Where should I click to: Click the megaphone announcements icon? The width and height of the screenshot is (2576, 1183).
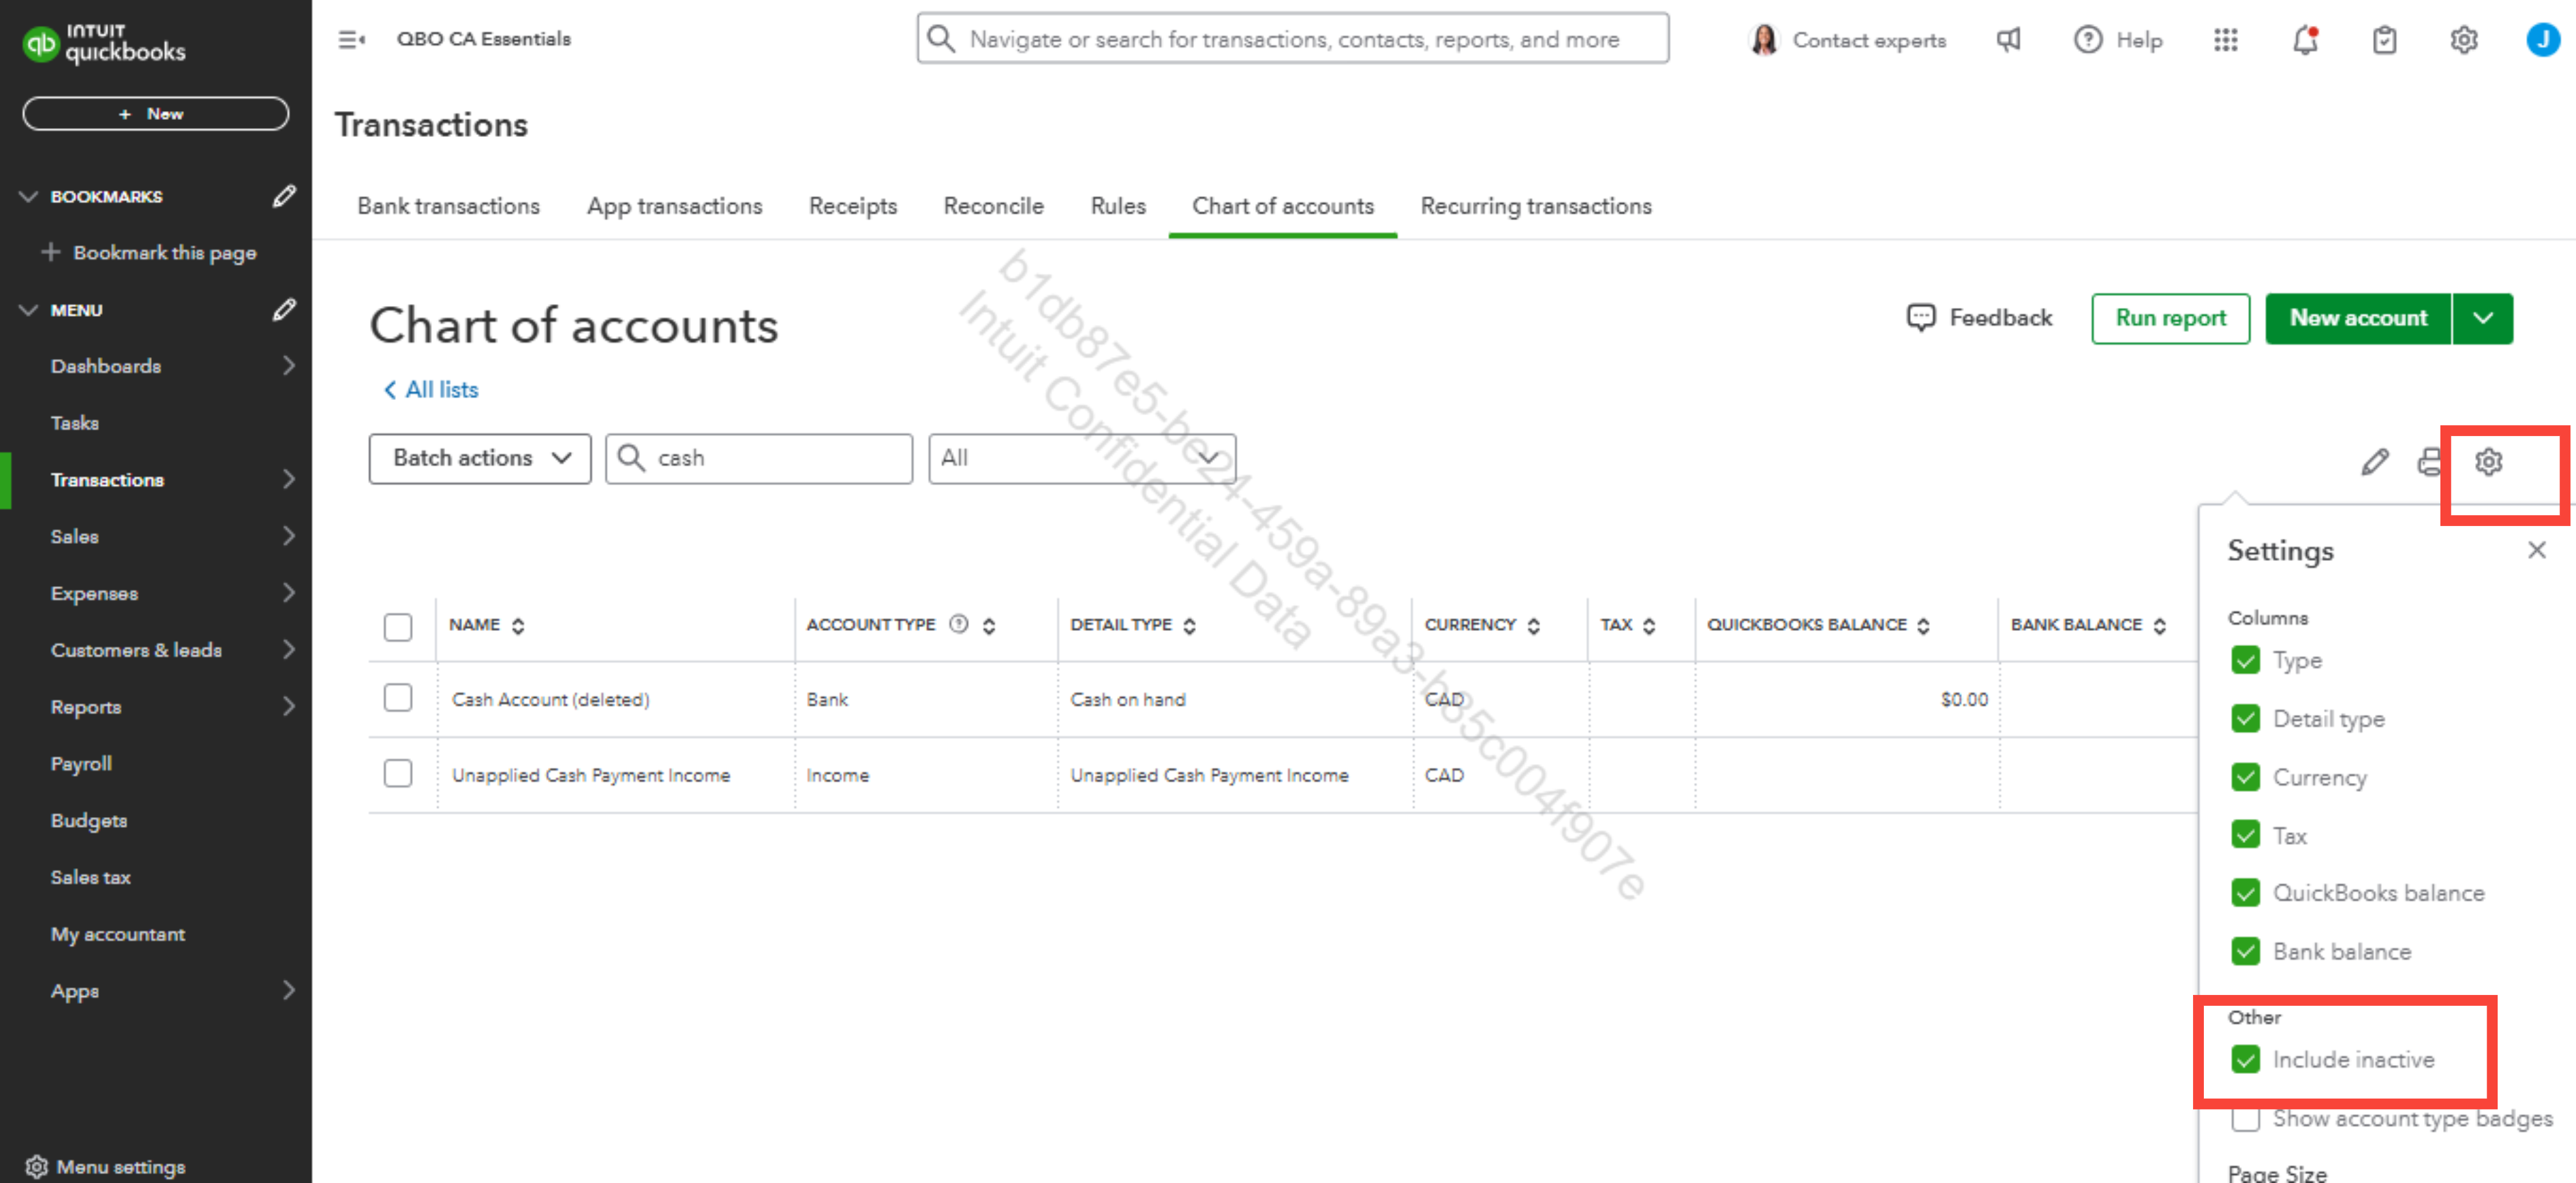[2008, 40]
